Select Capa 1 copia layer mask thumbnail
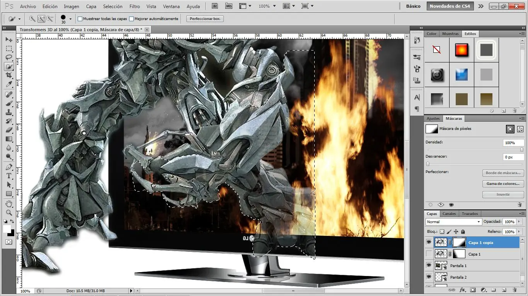528x296 pixels. pyautogui.click(x=459, y=242)
